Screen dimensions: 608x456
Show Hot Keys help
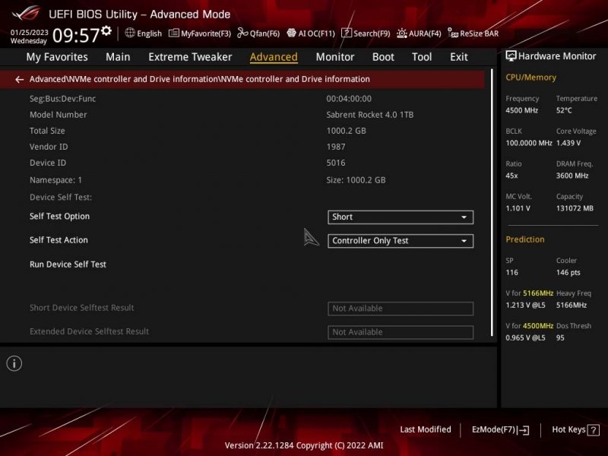575,430
